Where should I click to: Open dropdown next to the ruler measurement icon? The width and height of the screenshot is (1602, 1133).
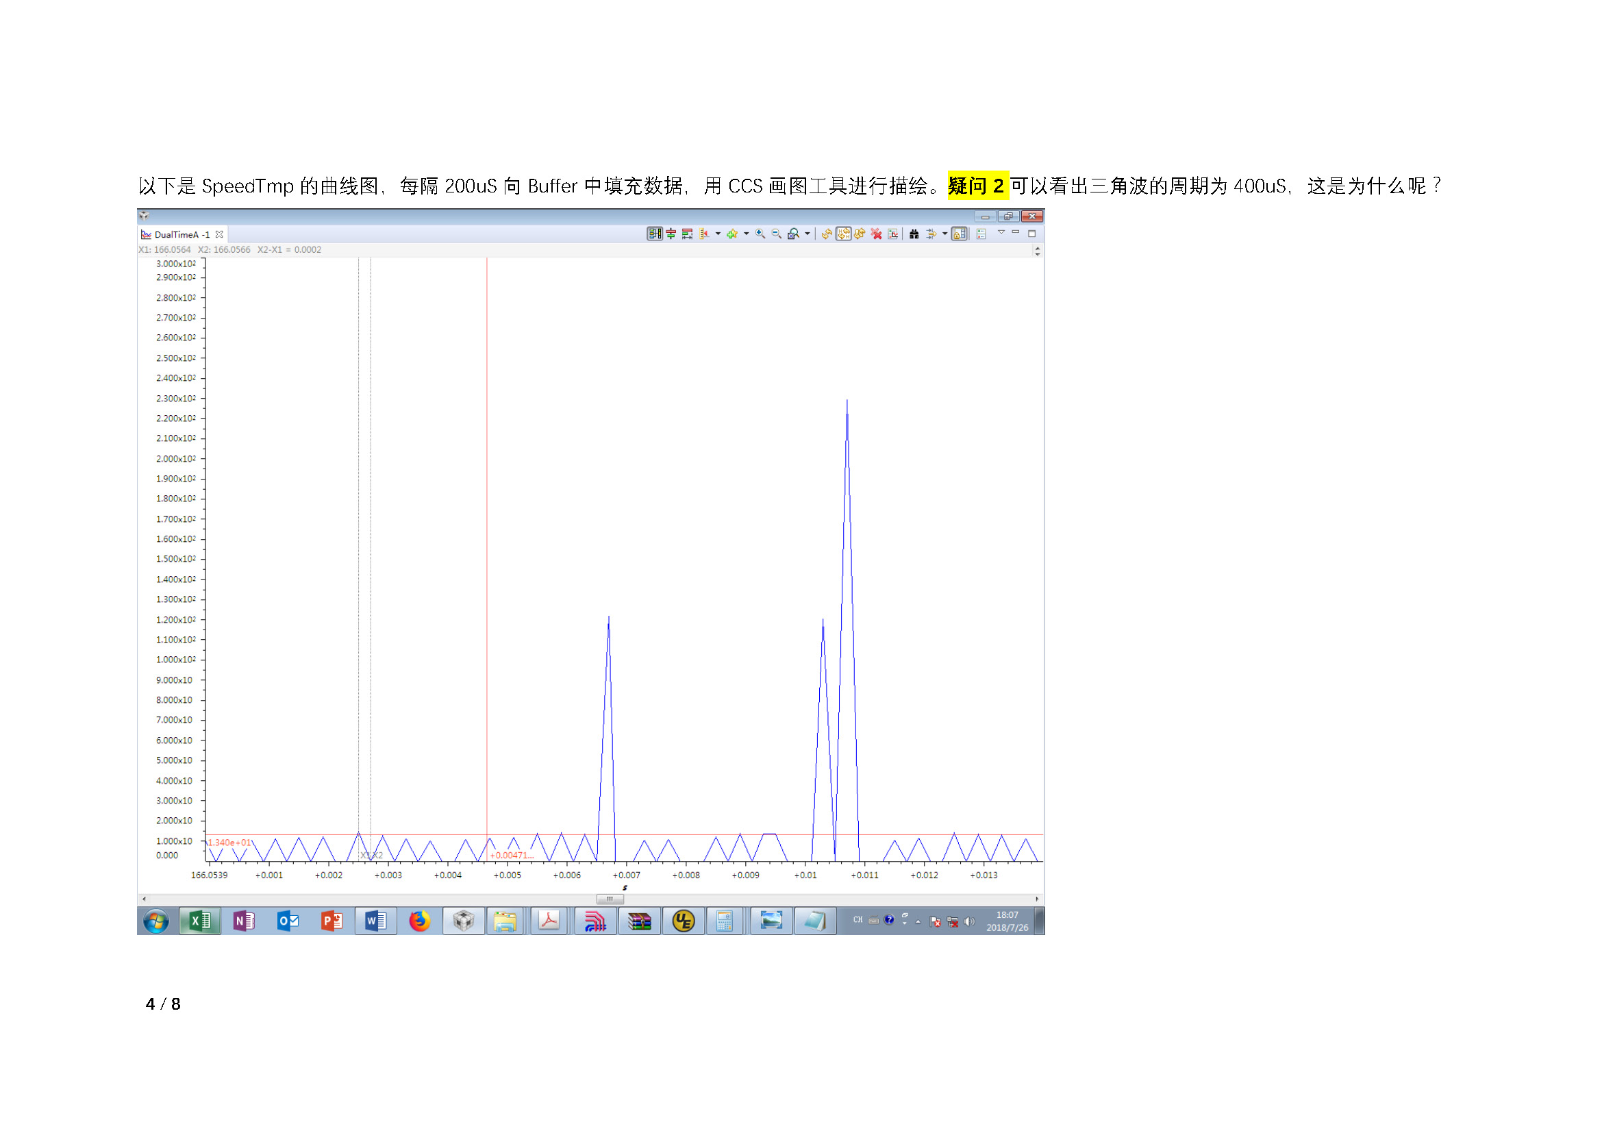(x=718, y=234)
